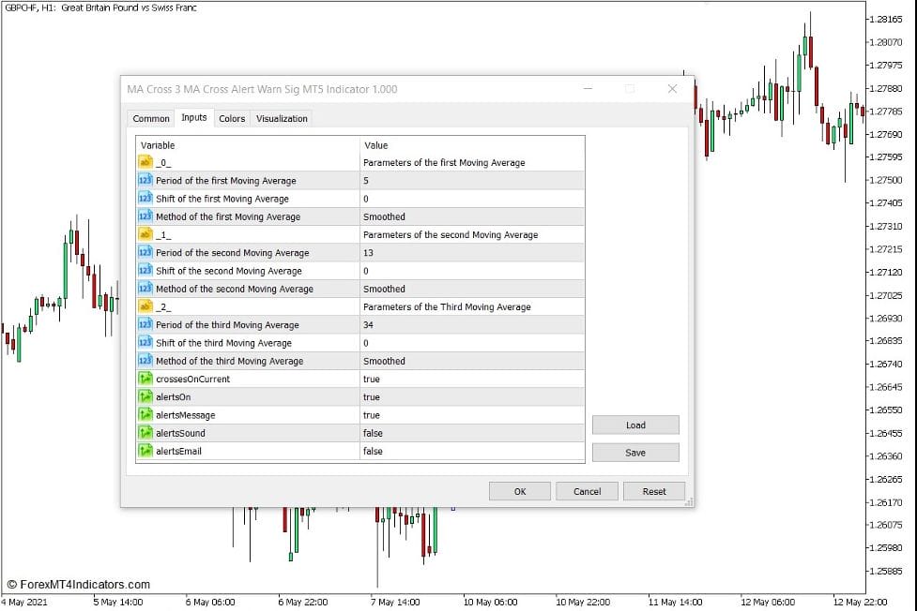Screen dimensions: 917x611
Task: Click the boolean icon beside alertsSound
Action: point(147,433)
